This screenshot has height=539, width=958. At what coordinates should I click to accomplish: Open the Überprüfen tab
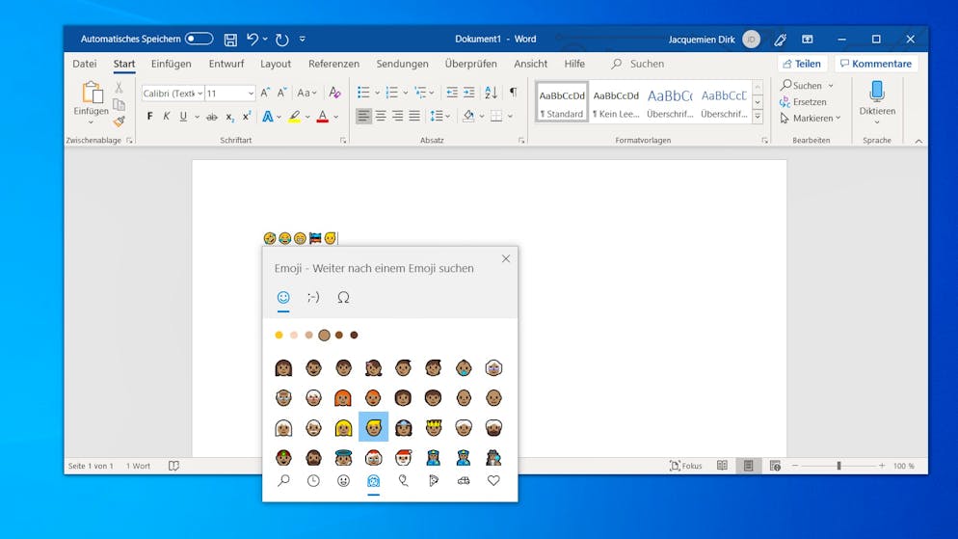(470, 64)
